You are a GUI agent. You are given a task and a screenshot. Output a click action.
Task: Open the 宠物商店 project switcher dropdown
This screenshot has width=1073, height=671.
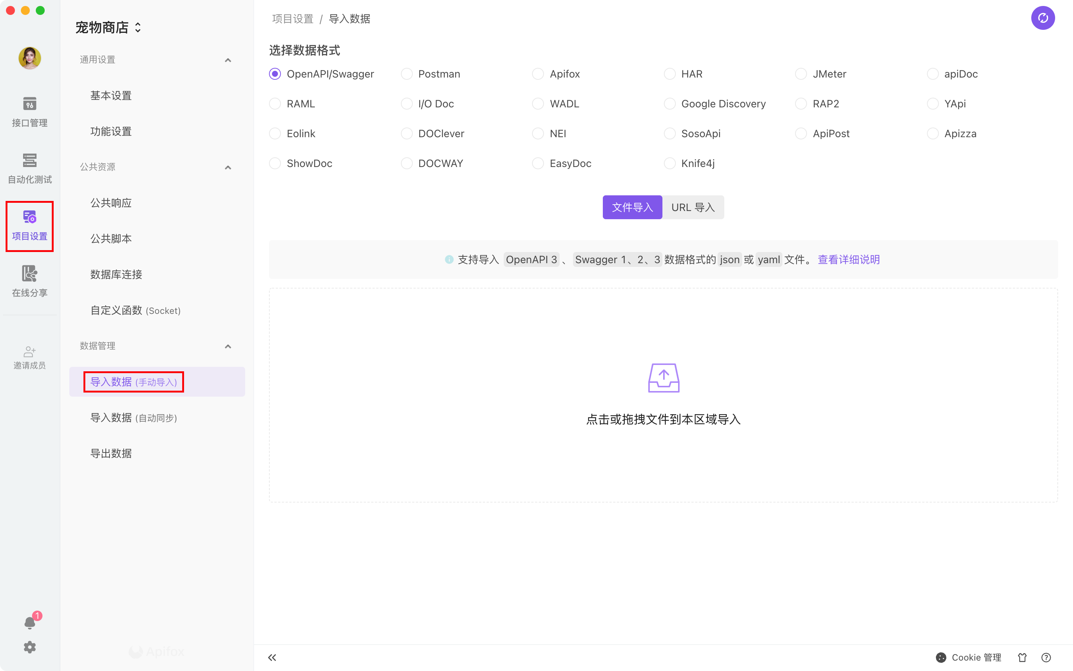click(x=108, y=28)
